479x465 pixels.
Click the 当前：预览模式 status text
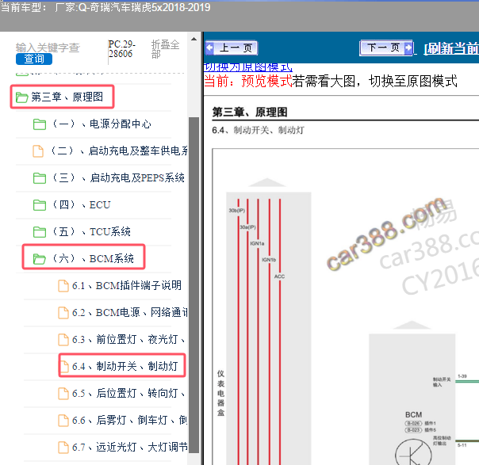[247, 82]
